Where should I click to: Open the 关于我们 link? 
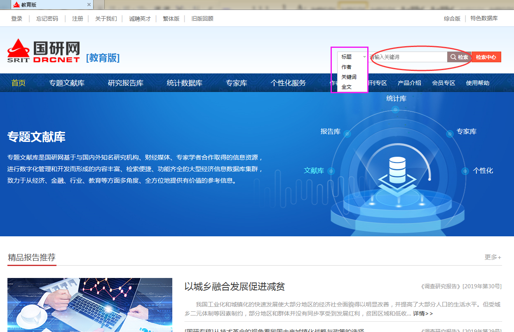click(106, 19)
